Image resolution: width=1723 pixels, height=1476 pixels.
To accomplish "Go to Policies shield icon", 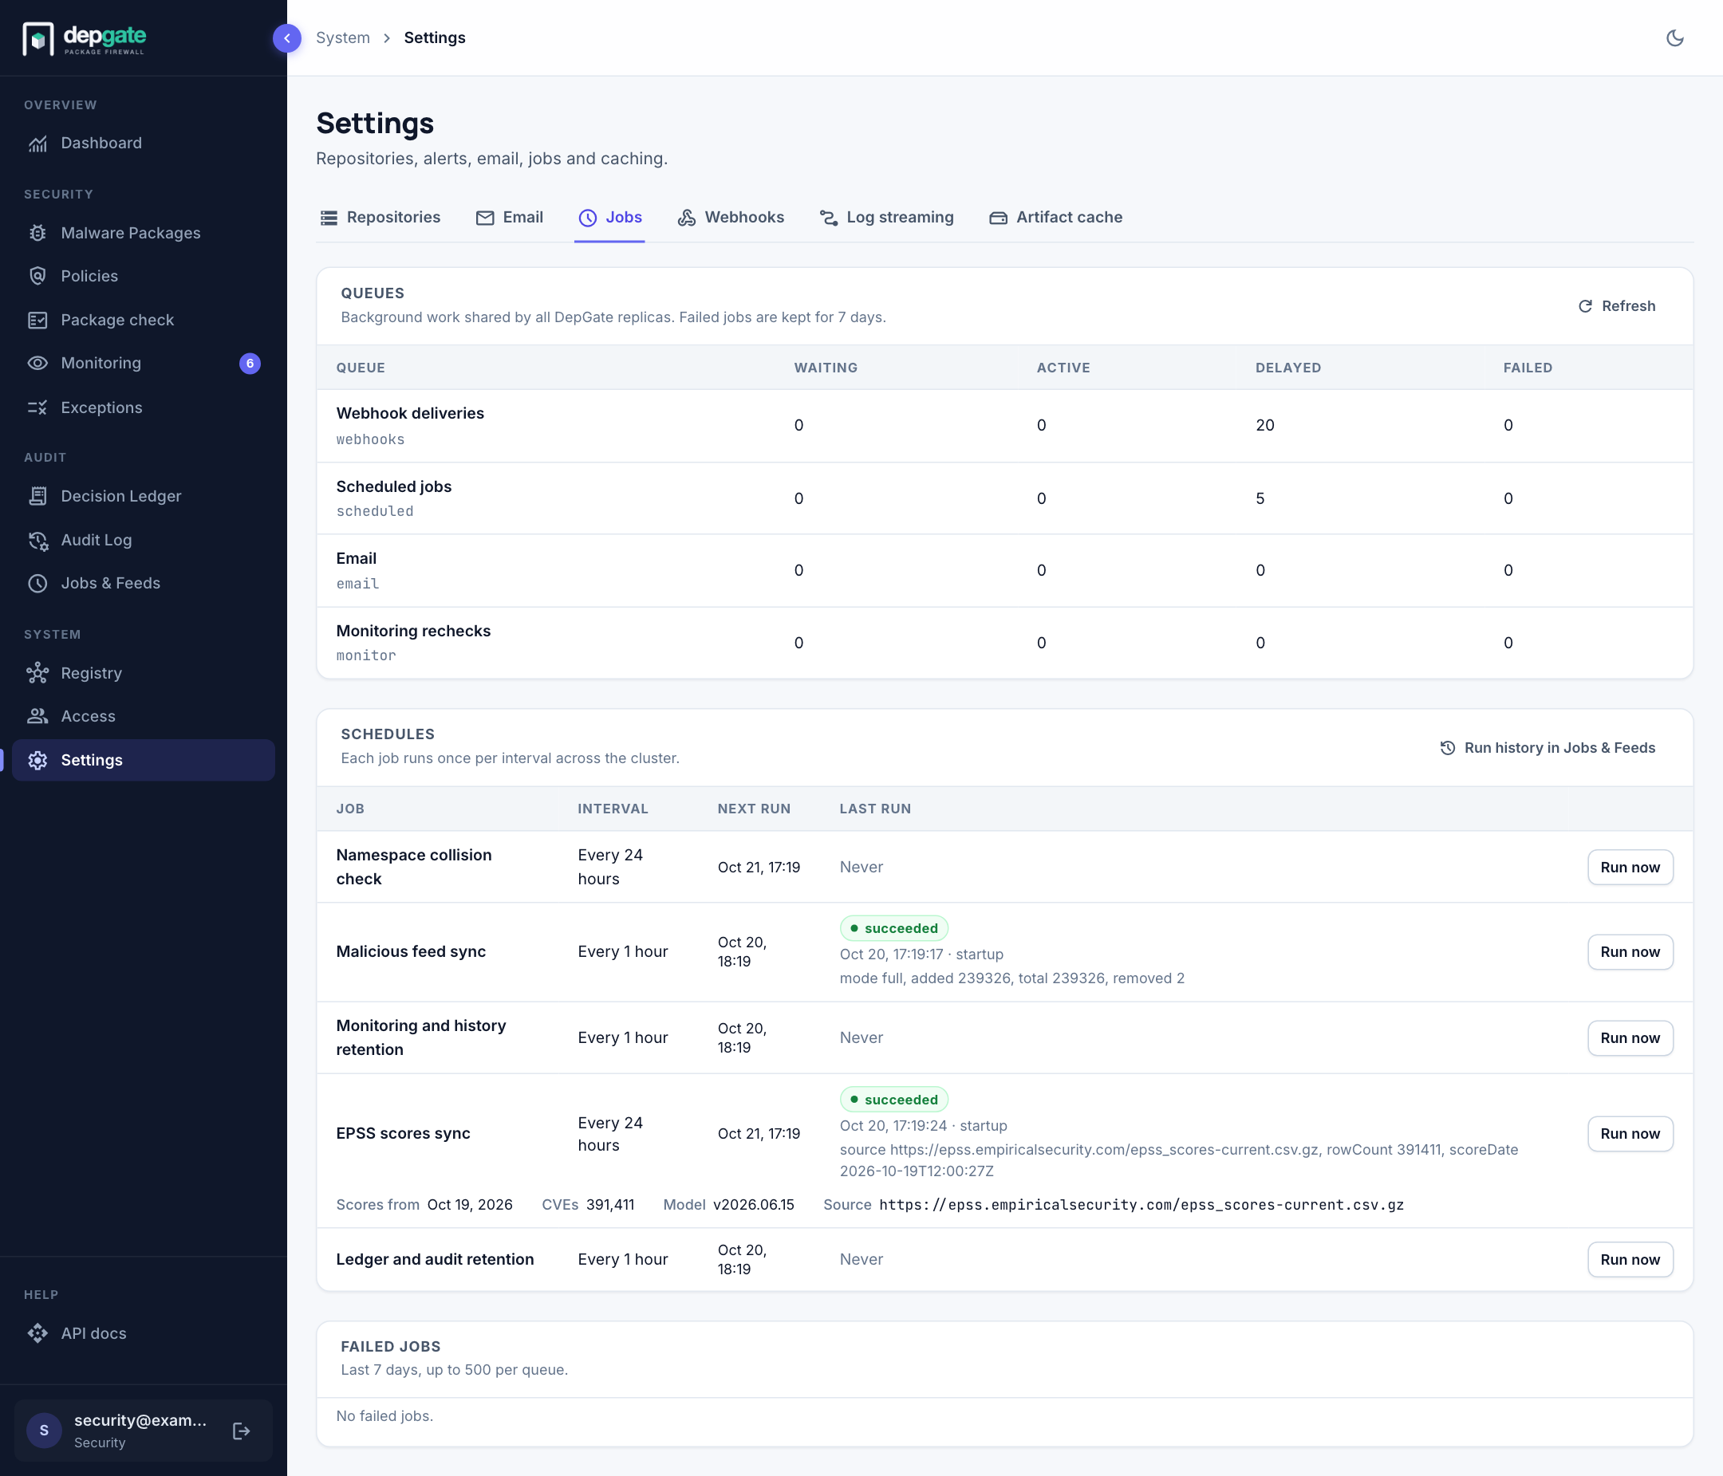I will point(37,276).
